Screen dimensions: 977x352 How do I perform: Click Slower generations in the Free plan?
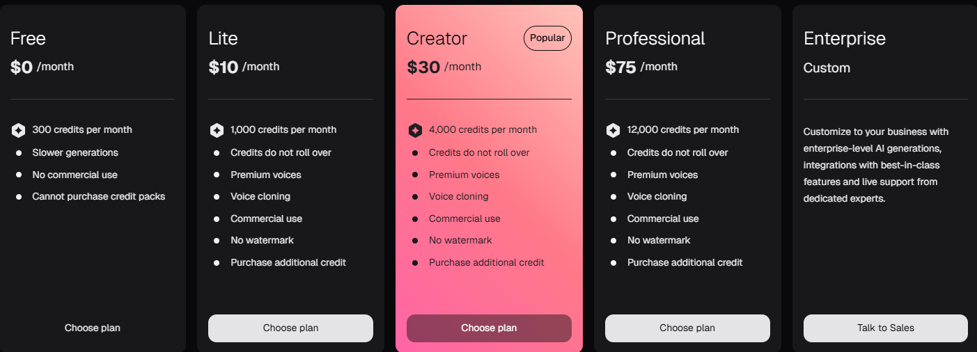click(75, 152)
